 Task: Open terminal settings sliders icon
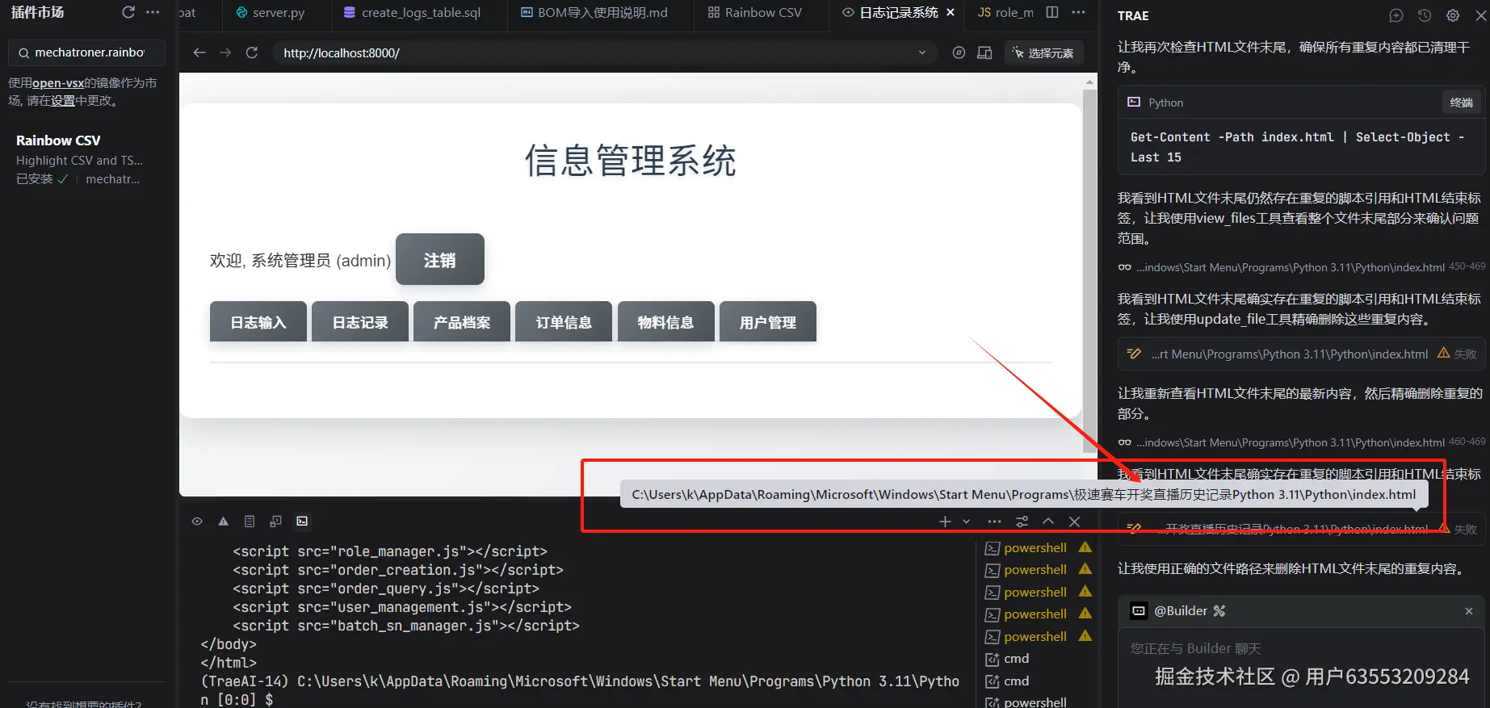pyautogui.click(x=1022, y=522)
